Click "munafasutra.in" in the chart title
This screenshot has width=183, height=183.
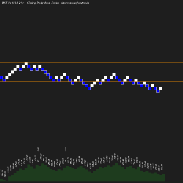pos(79,3)
